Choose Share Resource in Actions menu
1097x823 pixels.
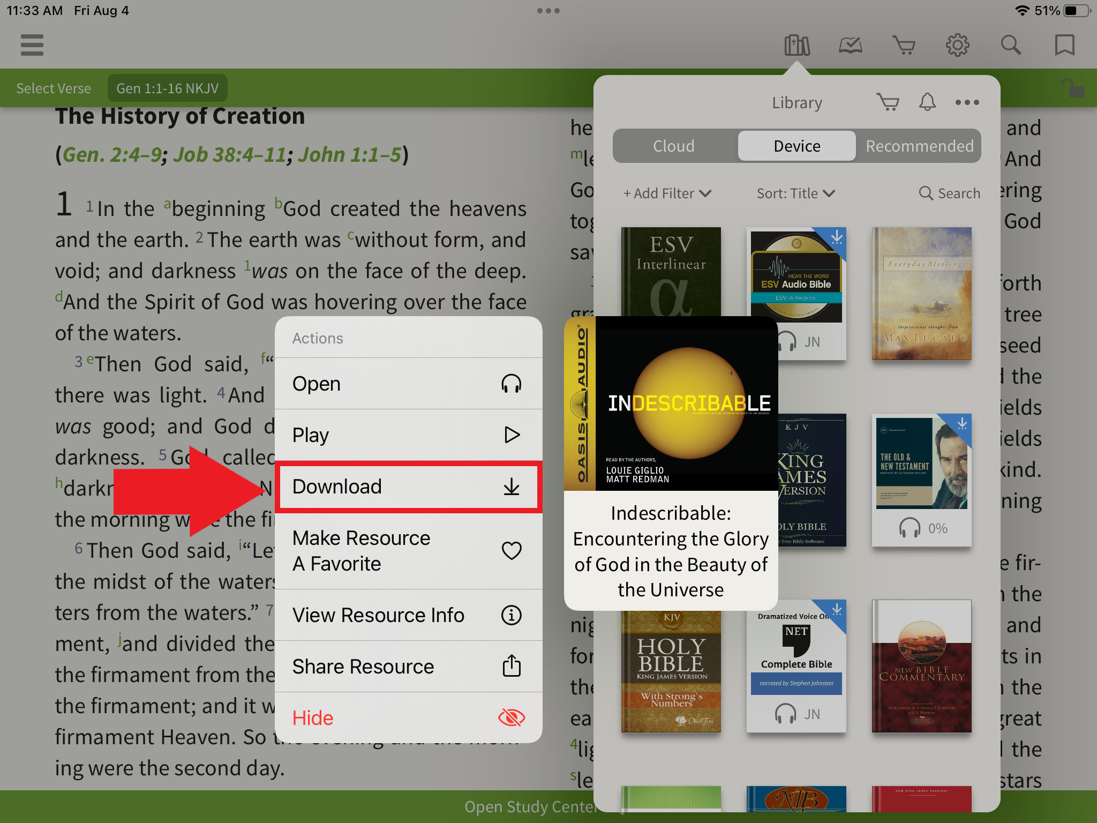(x=408, y=667)
